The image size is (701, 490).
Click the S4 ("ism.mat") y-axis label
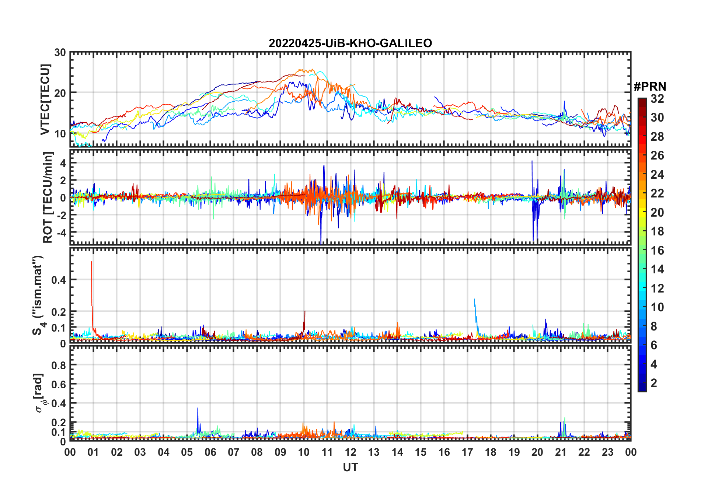click(38, 295)
